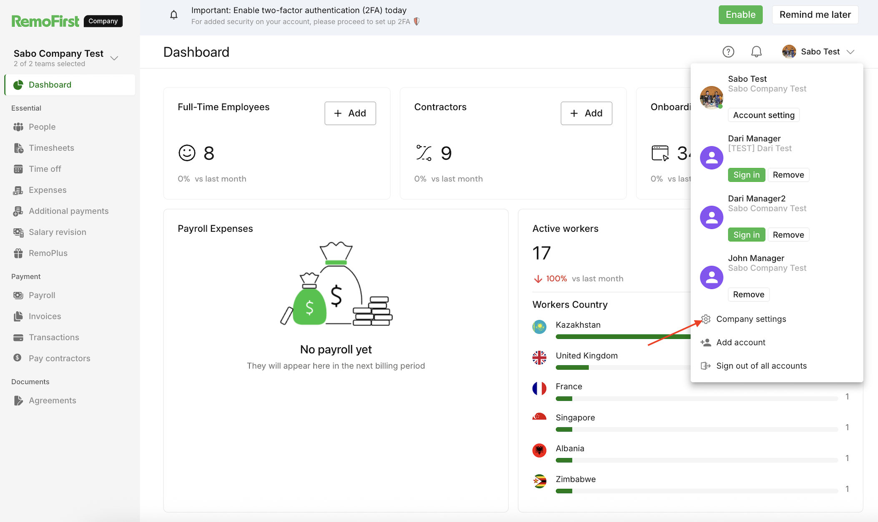Click the help question mark icon

coord(728,52)
